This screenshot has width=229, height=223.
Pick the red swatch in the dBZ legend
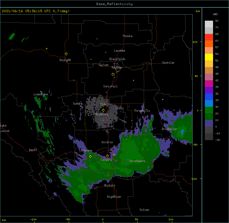209,37
